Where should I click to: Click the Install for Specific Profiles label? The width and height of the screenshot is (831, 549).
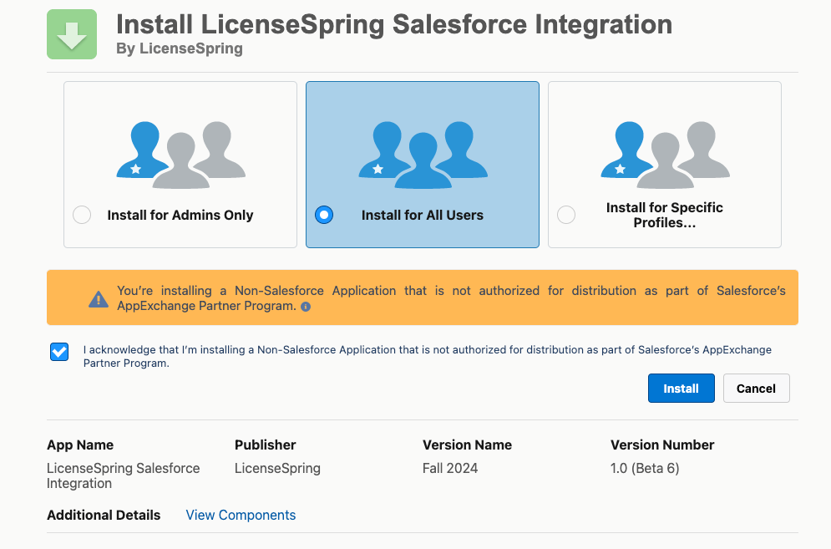coord(664,215)
